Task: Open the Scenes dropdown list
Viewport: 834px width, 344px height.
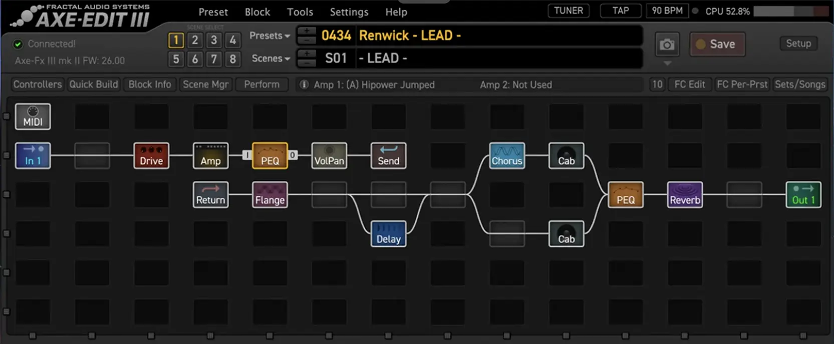Action: coord(270,59)
